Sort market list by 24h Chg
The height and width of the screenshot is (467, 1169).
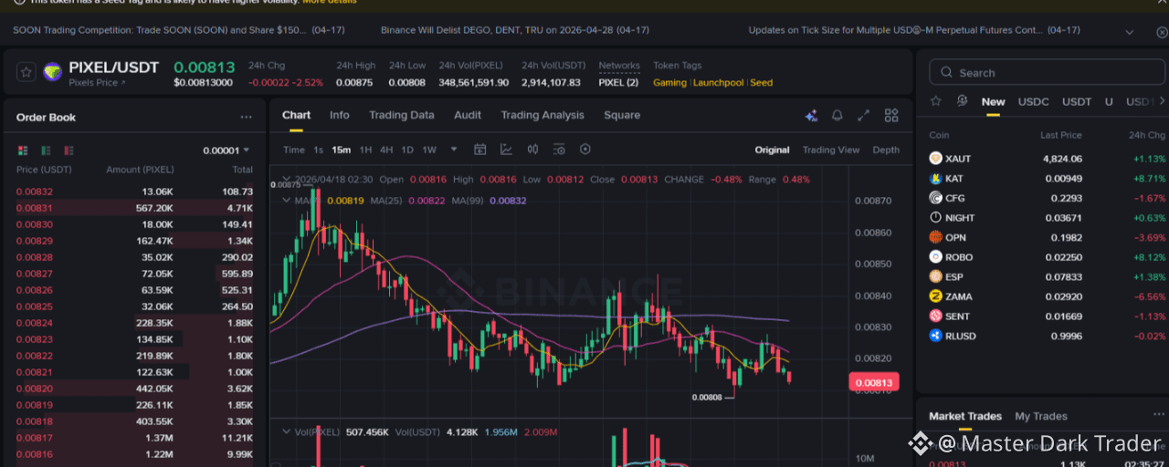pyautogui.click(x=1147, y=135)
